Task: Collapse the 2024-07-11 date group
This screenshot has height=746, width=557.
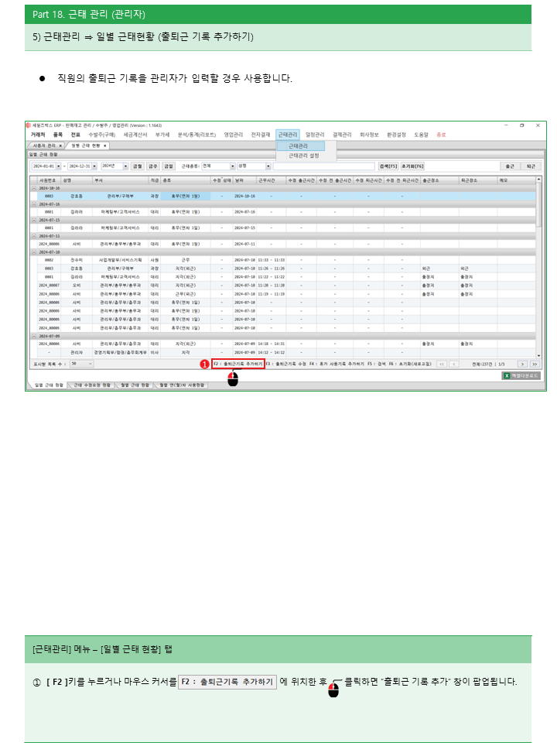Action: coord(34,236)
